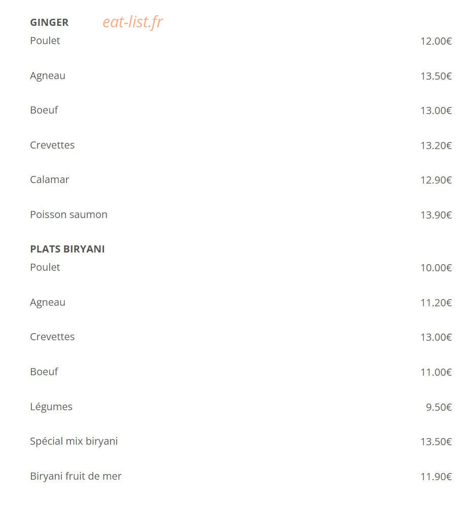Select the Légumes biryani item
467x505 pixels.
tap(51, 407)
